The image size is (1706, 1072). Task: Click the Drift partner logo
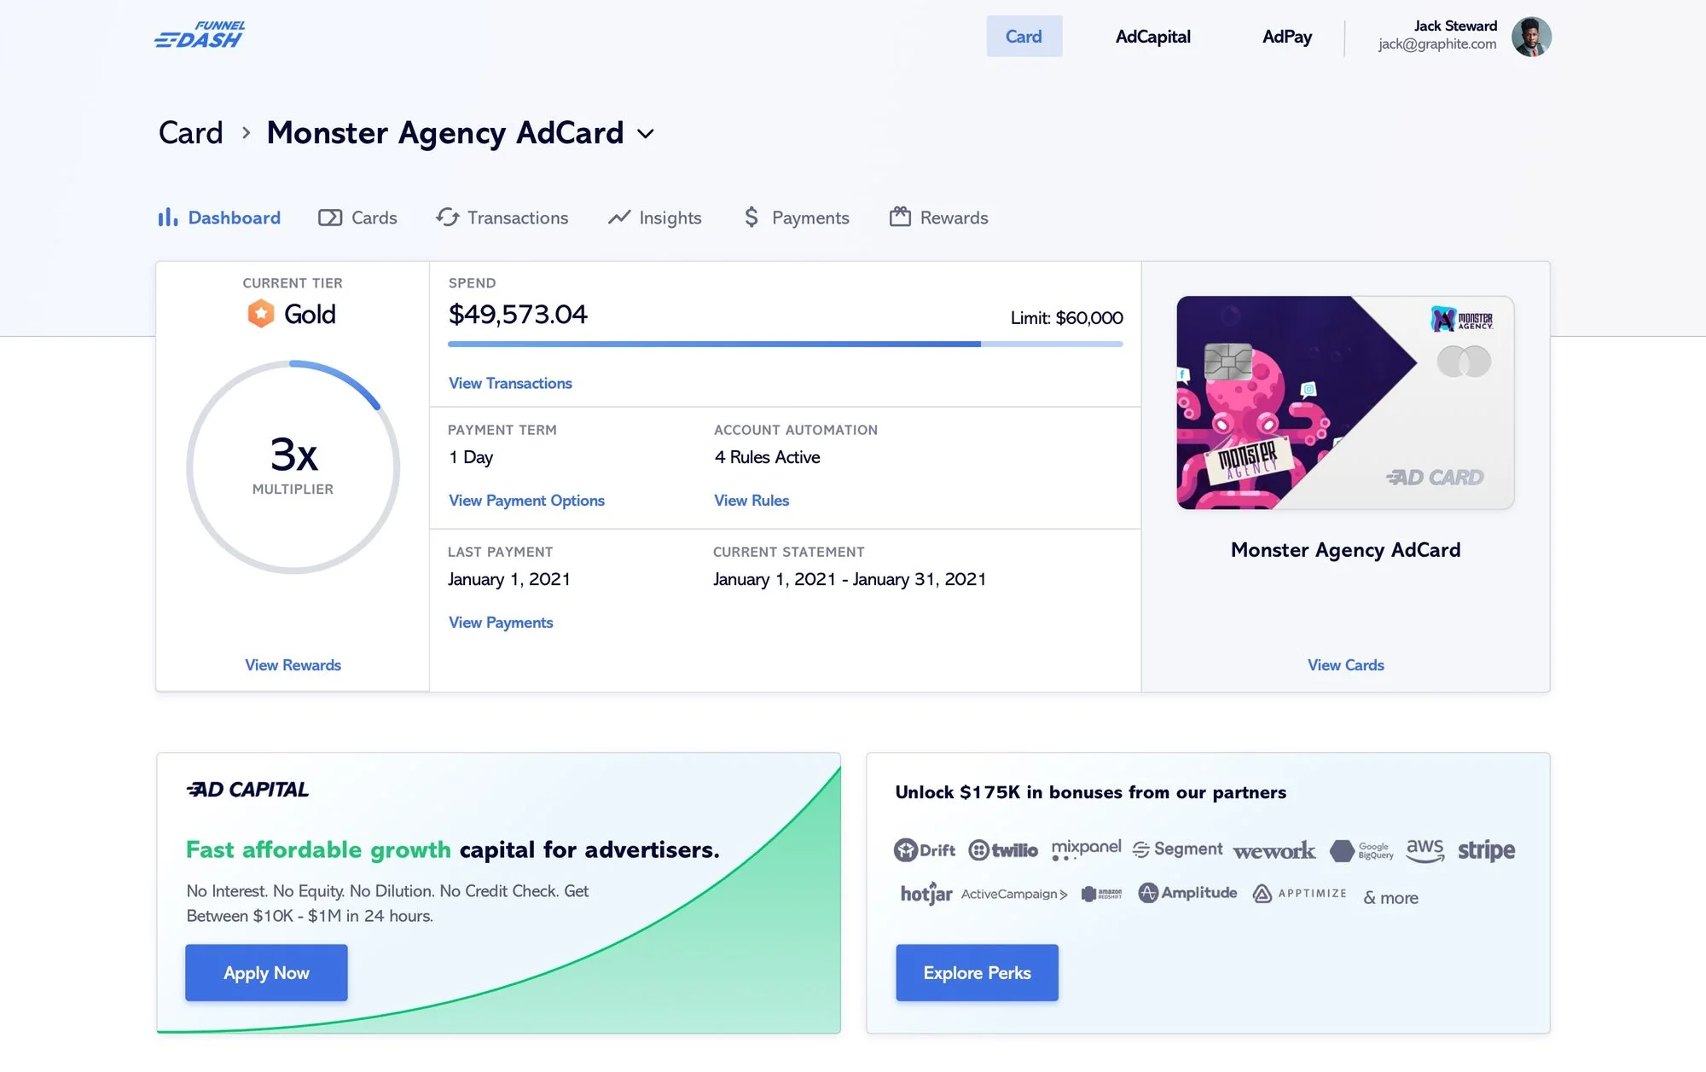coord(925,850)
